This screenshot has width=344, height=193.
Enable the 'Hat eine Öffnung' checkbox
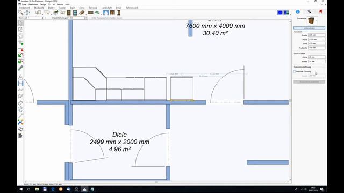295,71
